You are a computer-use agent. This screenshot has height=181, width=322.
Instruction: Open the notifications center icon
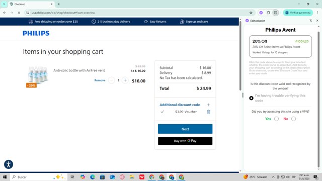[315, 177]
